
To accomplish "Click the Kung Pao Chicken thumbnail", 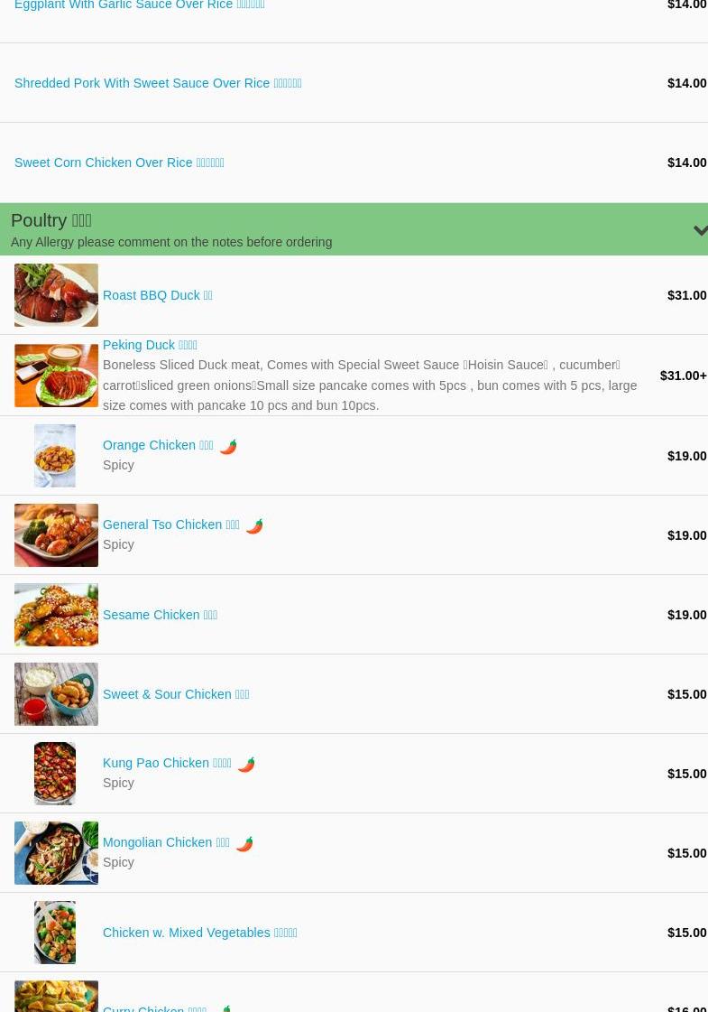I will (x=55, y=773).
